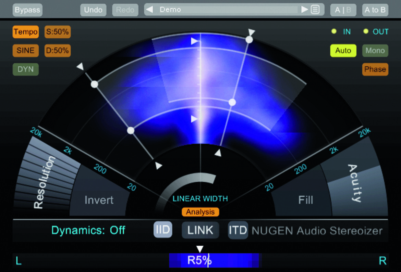The height and width of the screenshot is (272, 401).
Task: Load the next preset with the right arrow
Action: click(304, 10)
